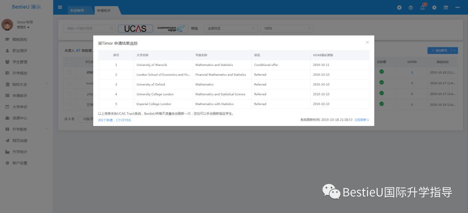Screen dimensions: 468x213
Task: Click London School of Economics row cell
Action: (x=163, y=75)
